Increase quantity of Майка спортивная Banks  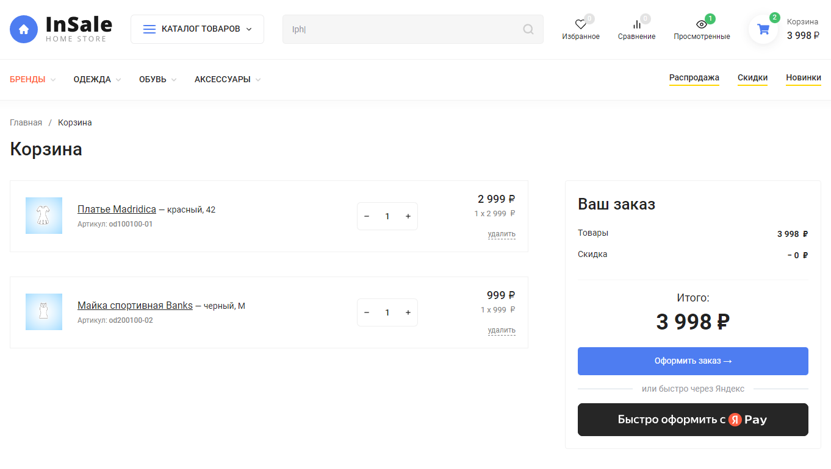point(408,312)
